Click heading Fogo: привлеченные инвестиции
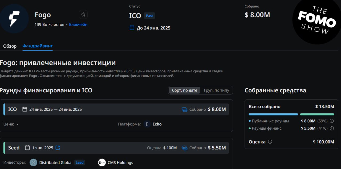 tap(58, 63)
